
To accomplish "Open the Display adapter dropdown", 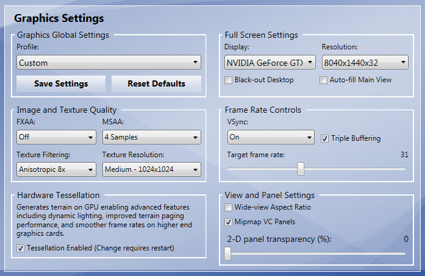I will point(270,62).
